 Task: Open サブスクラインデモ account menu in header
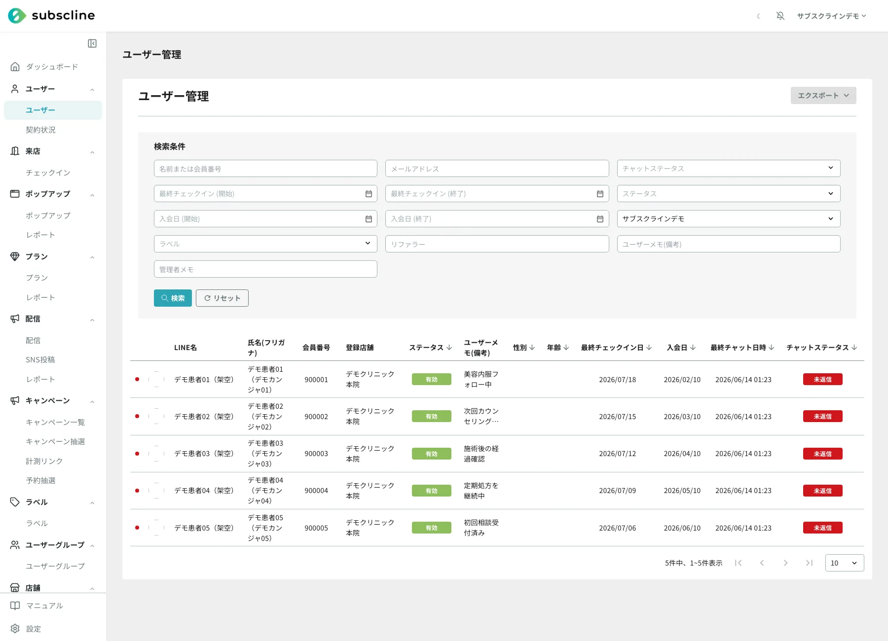coord(832,16)
